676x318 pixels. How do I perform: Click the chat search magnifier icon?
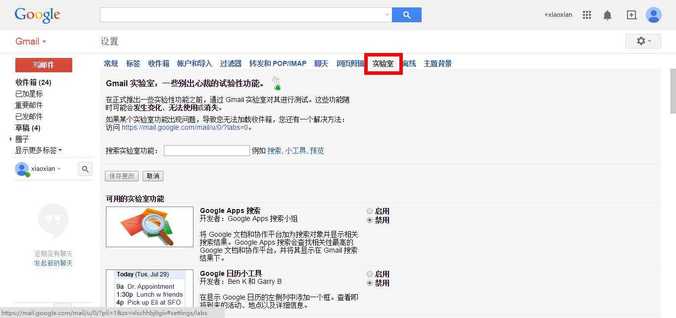[85, 169]
